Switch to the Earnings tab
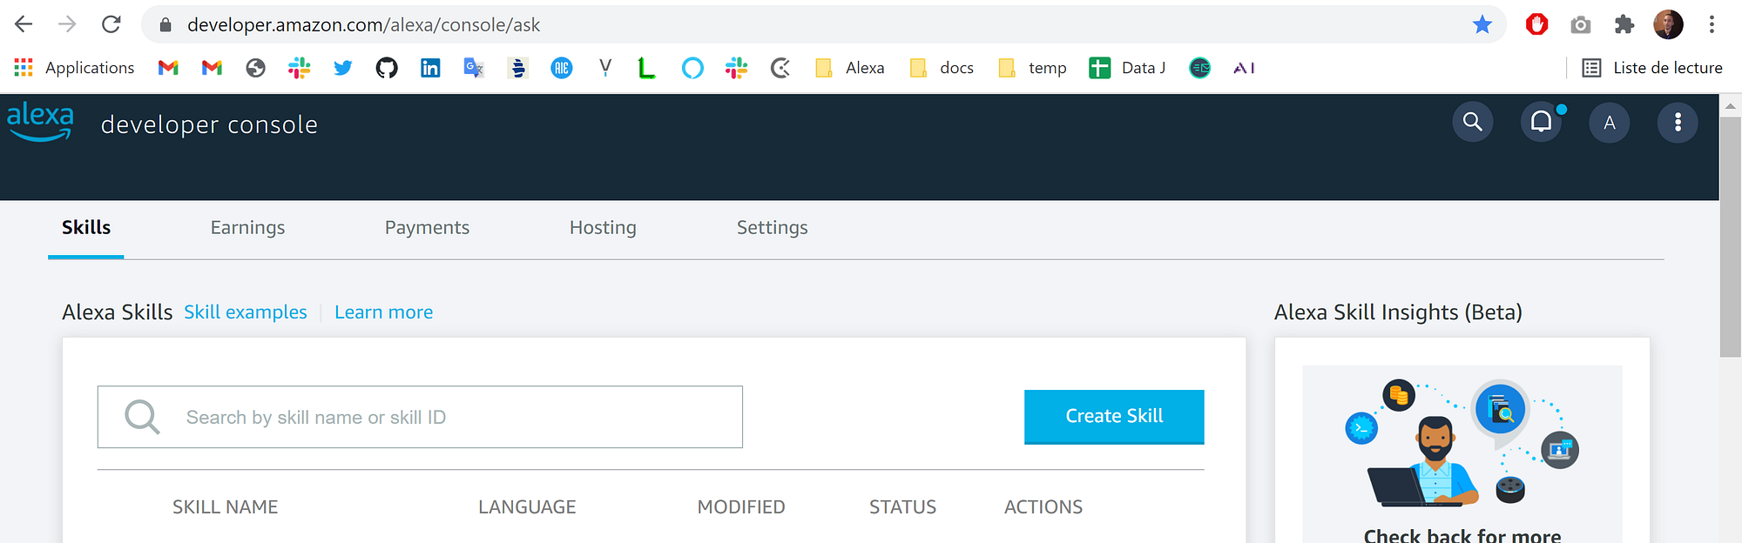This screenshot has width=1742, height=543. 247,228
